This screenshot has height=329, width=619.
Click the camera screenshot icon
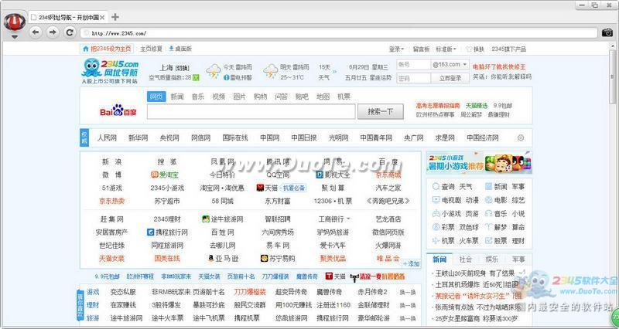(607, 32)
